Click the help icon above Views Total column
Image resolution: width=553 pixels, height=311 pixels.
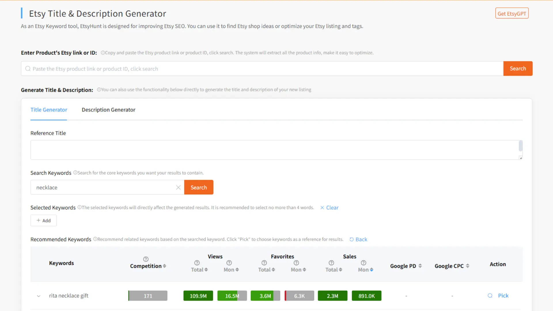(x=197, y=263)
